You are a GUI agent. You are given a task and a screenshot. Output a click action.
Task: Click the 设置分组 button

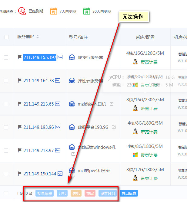pyautogui.click(x=108, y=193)
